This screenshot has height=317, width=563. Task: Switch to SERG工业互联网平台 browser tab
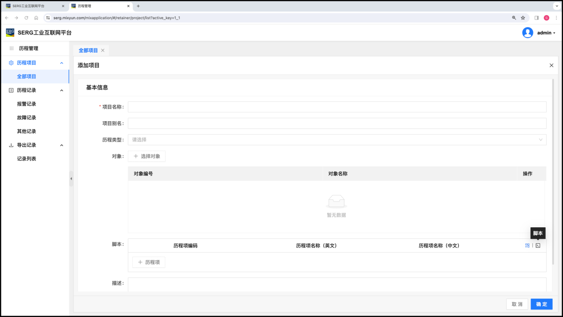33,6
